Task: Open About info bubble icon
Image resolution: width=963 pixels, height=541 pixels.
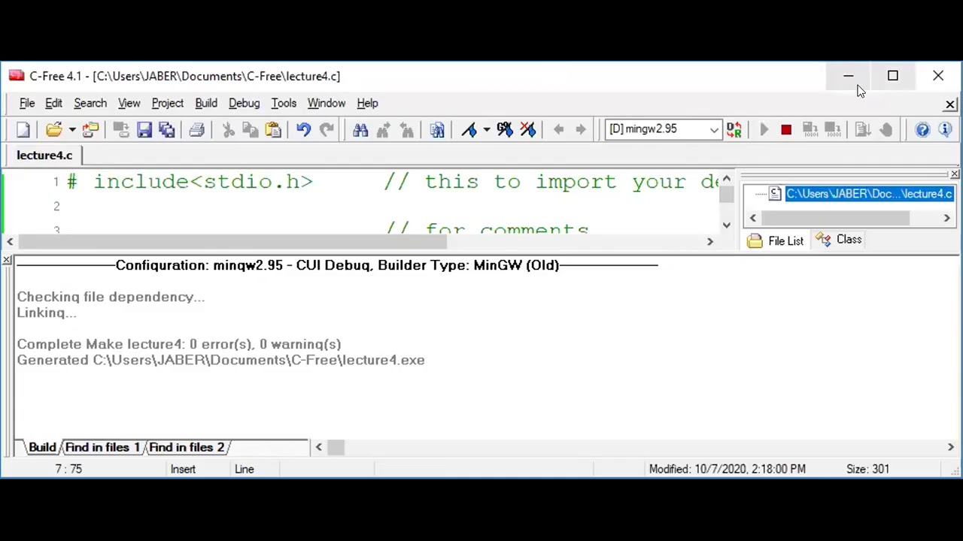Action: click(945, 130)
